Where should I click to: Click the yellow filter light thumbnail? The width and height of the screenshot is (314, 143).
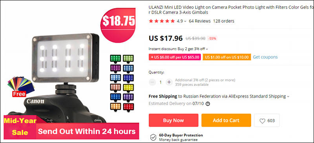point(128,88)
